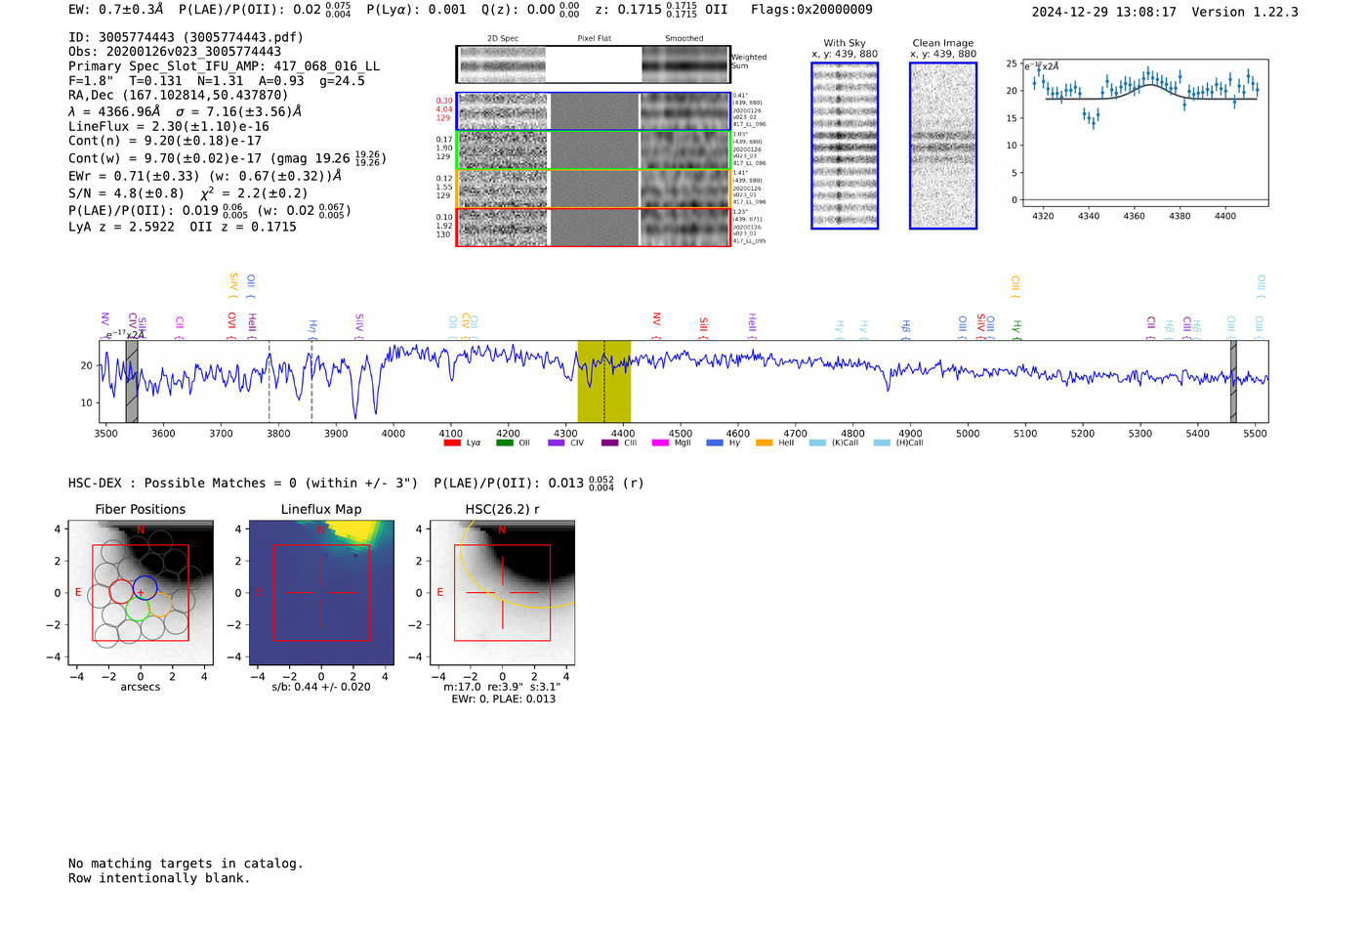Click the 2024-12-29 13:08:17 timestamp

[1104, 13]
